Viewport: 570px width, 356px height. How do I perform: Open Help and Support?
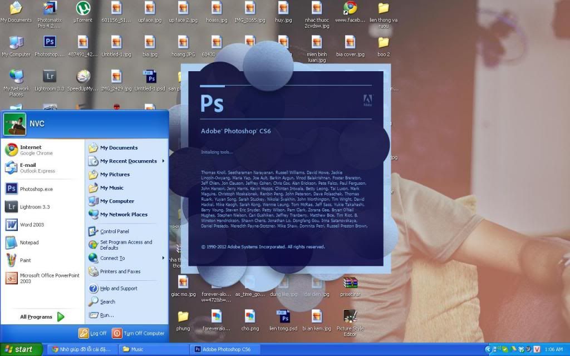[x=127, y=289]
